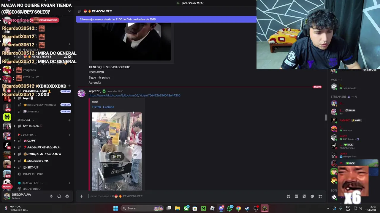Screen dimensions: 380x213
Task: Select server icon with 220 badge
Action: (x=7, y=174)
